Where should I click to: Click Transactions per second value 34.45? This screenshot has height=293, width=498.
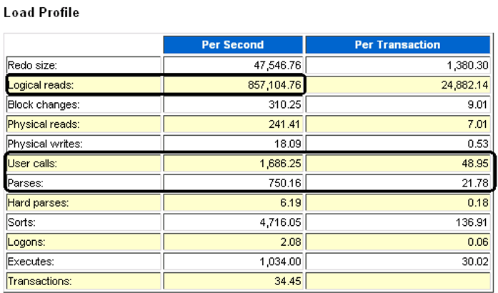click(287, 282)
